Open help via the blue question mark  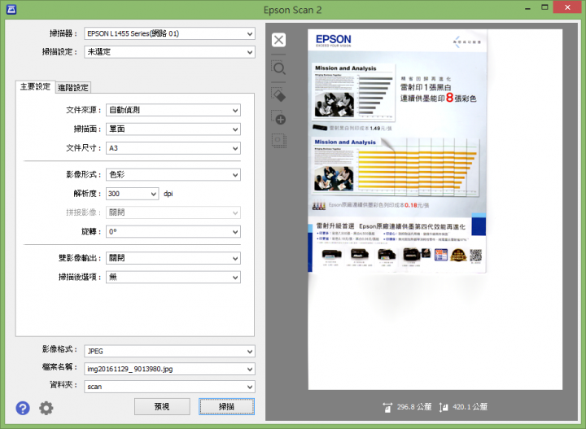tap(23, 408)
